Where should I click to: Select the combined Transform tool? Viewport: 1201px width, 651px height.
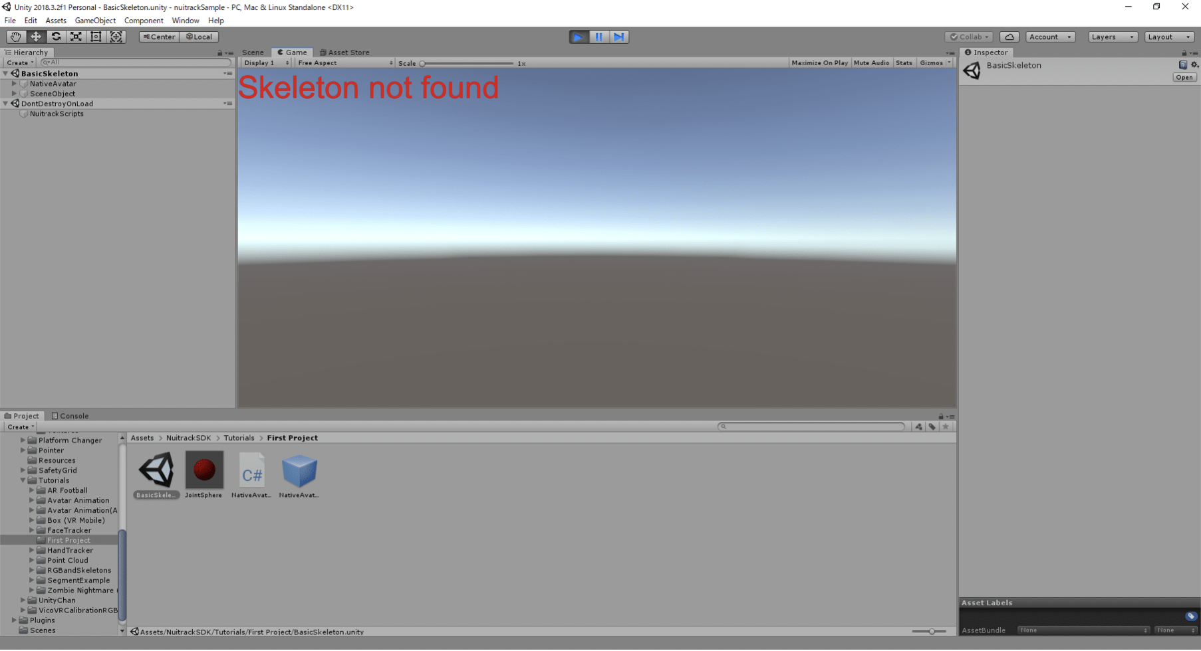pyautogui.click(x=116, y=37)
